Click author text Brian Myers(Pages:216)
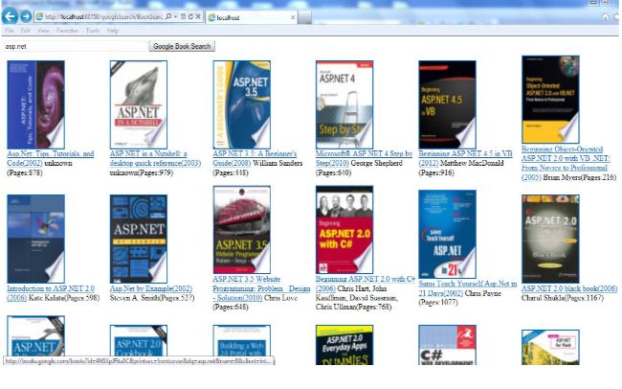This screenshot has width=622, height=389. coord(579,177)
